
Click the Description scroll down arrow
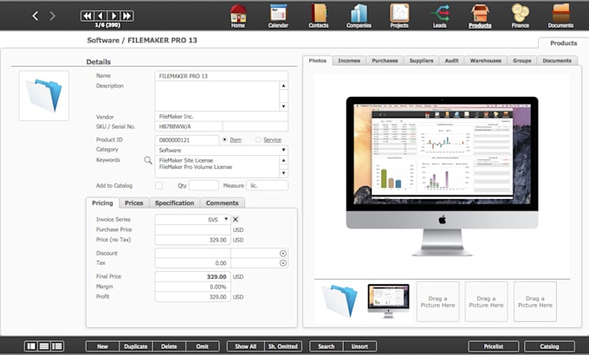click(x=283, y=106)
